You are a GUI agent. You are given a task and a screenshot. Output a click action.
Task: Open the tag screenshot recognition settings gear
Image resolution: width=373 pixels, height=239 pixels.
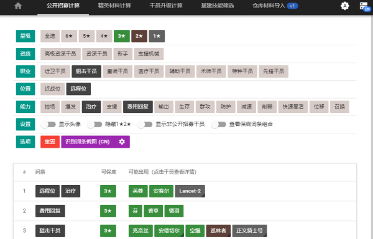[x=122, y=142]
